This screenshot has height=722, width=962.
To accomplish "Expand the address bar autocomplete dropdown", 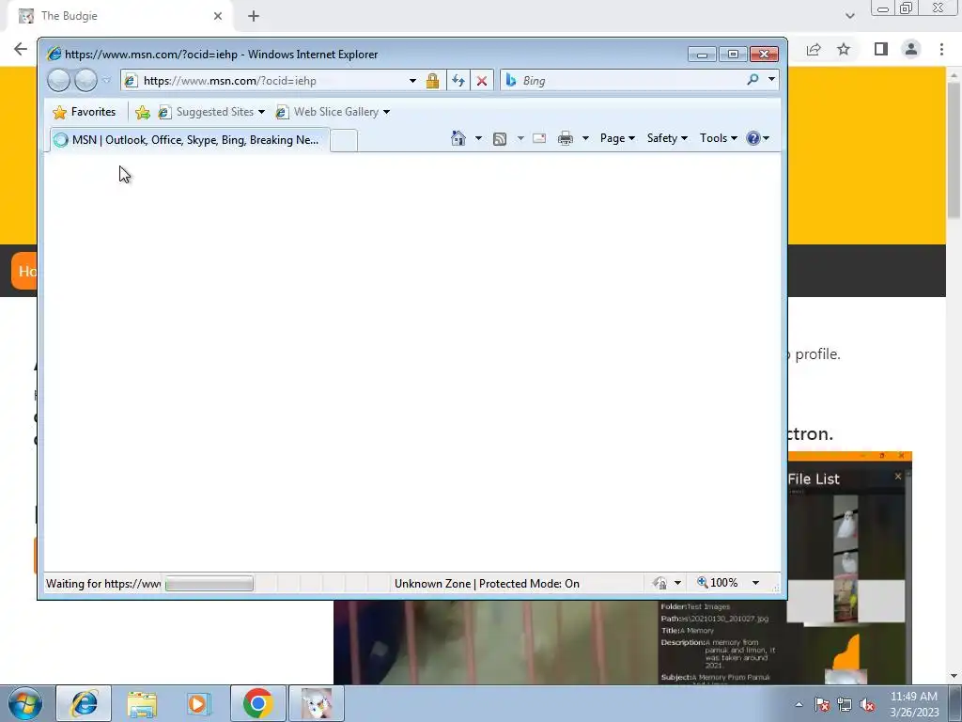I will (412, 81).
